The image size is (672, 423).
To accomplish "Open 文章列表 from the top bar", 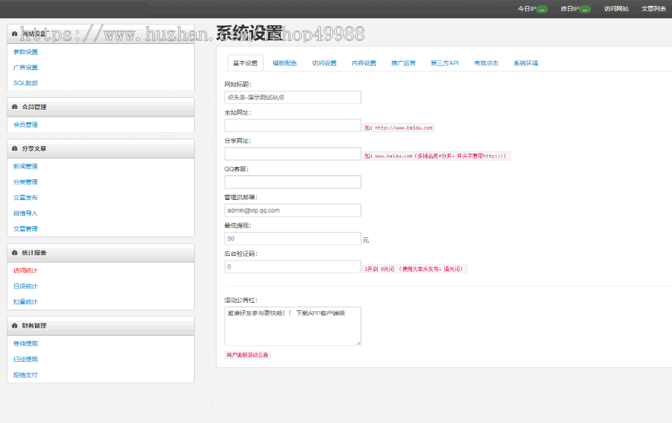I will (x=653, y=9).
